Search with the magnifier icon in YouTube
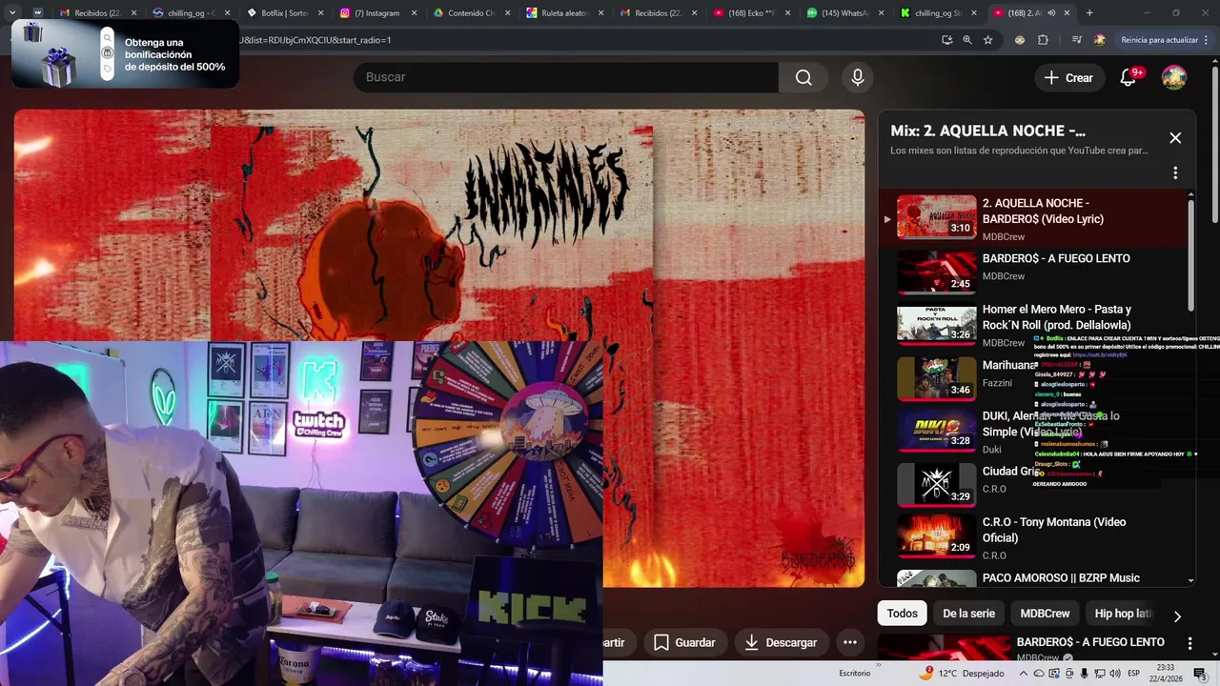Image resolution: width=1220 pixels, height=686 pixels. tap(803, 77)
